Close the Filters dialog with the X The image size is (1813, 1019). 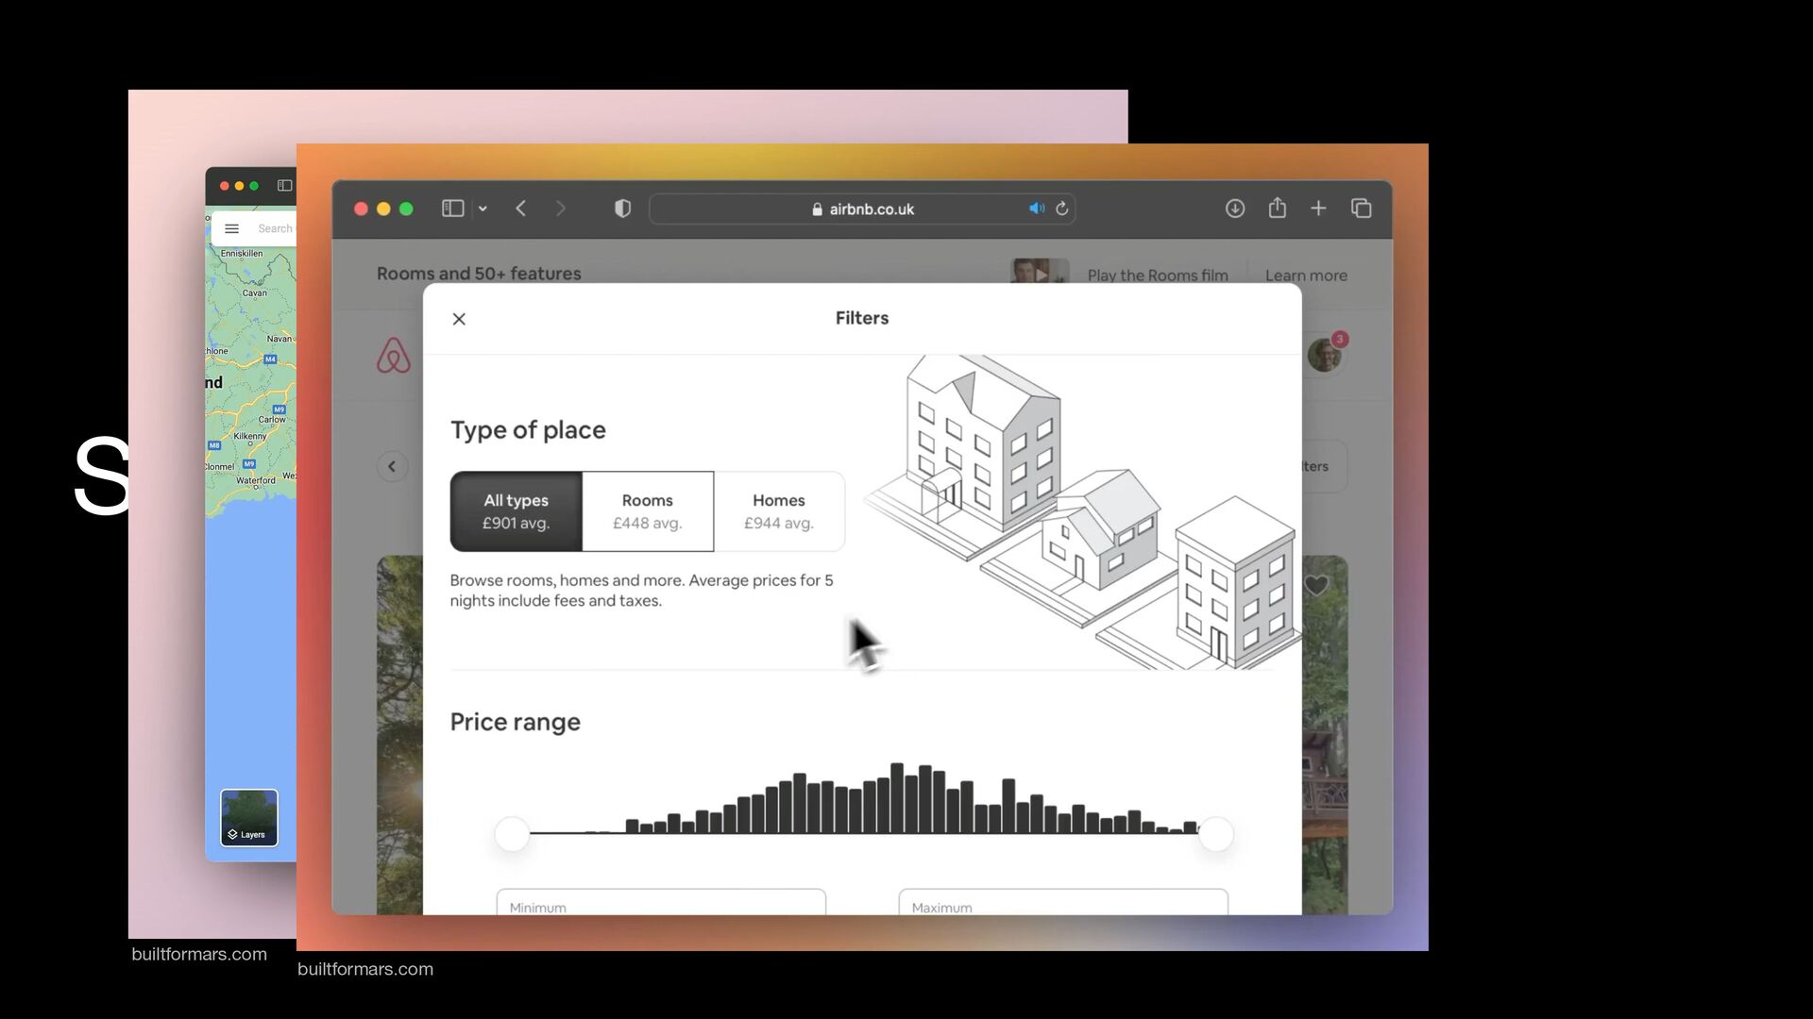(x=459, y=319)
